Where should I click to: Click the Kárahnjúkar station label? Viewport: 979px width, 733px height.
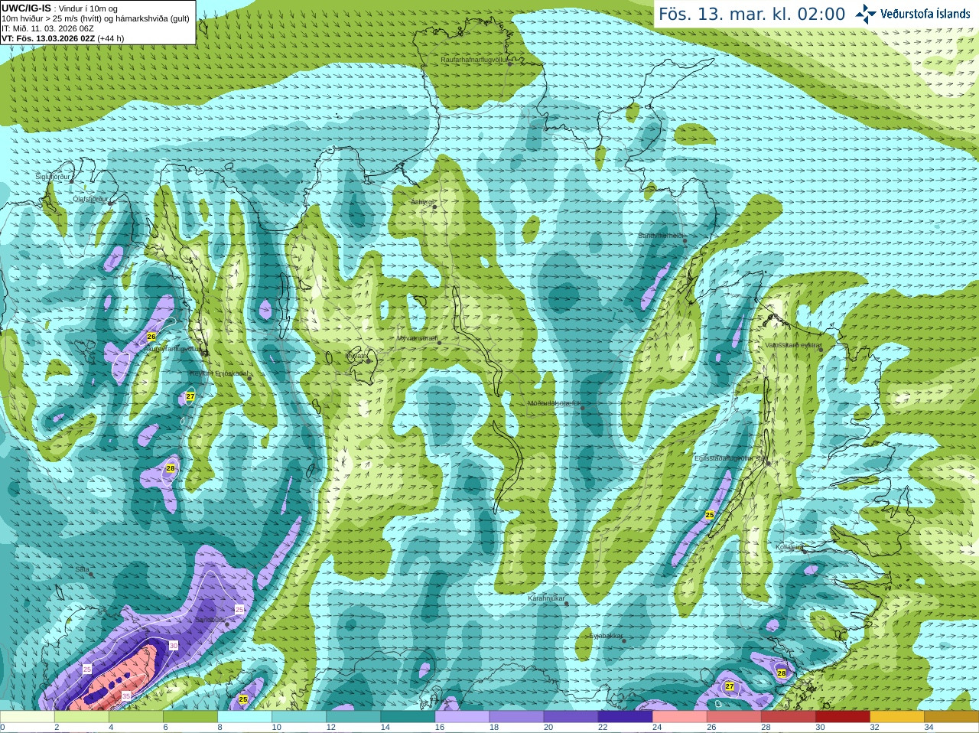coord(546,598)
